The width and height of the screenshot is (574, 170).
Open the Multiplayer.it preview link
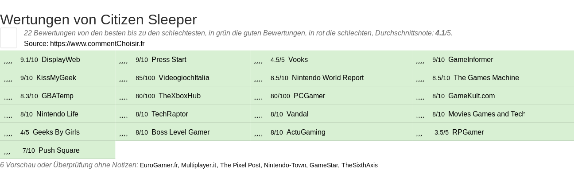pyautogui.click(x=199, y=165)
